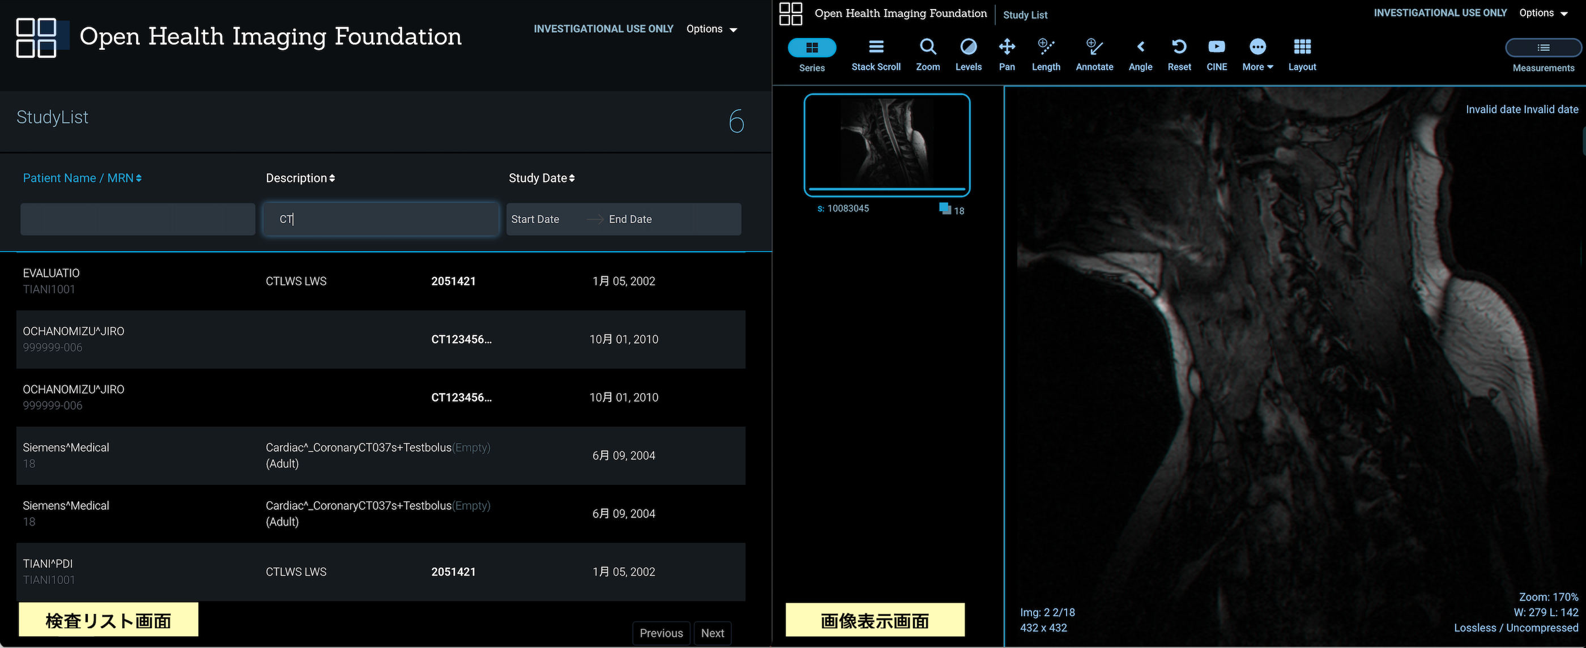Screen dimensions: 1586x648
Task: Select the Annotate tool
Action: point(1094,54)
